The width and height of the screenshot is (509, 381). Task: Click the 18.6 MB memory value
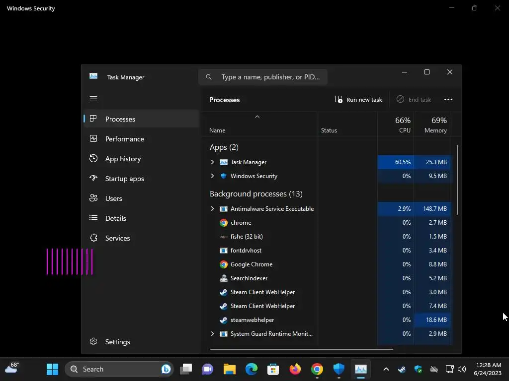pos(436,320)
